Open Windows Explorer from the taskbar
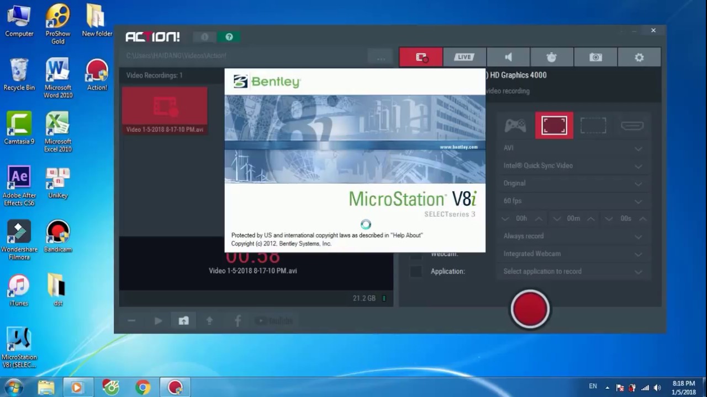 [x=46, y=388]
